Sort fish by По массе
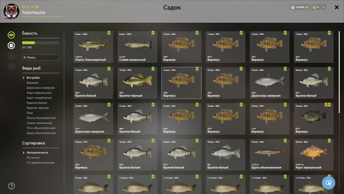Image resolution: width=344 pixels, height=194 pixels. tap(33, 157)
